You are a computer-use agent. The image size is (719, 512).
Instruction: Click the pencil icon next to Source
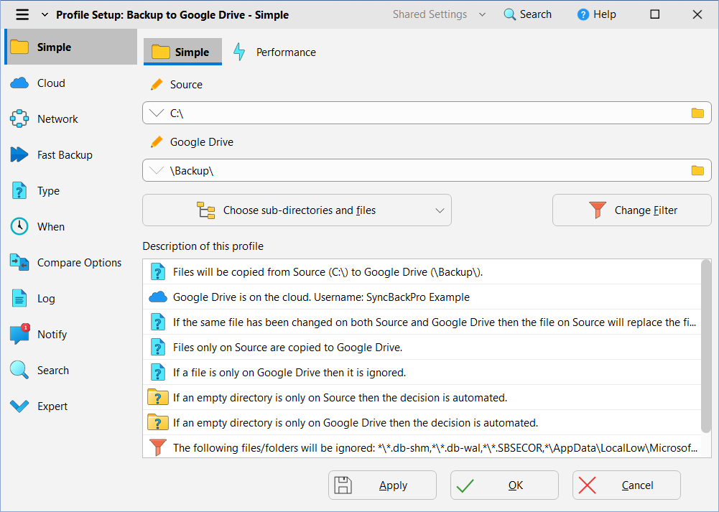coord(157,84)
